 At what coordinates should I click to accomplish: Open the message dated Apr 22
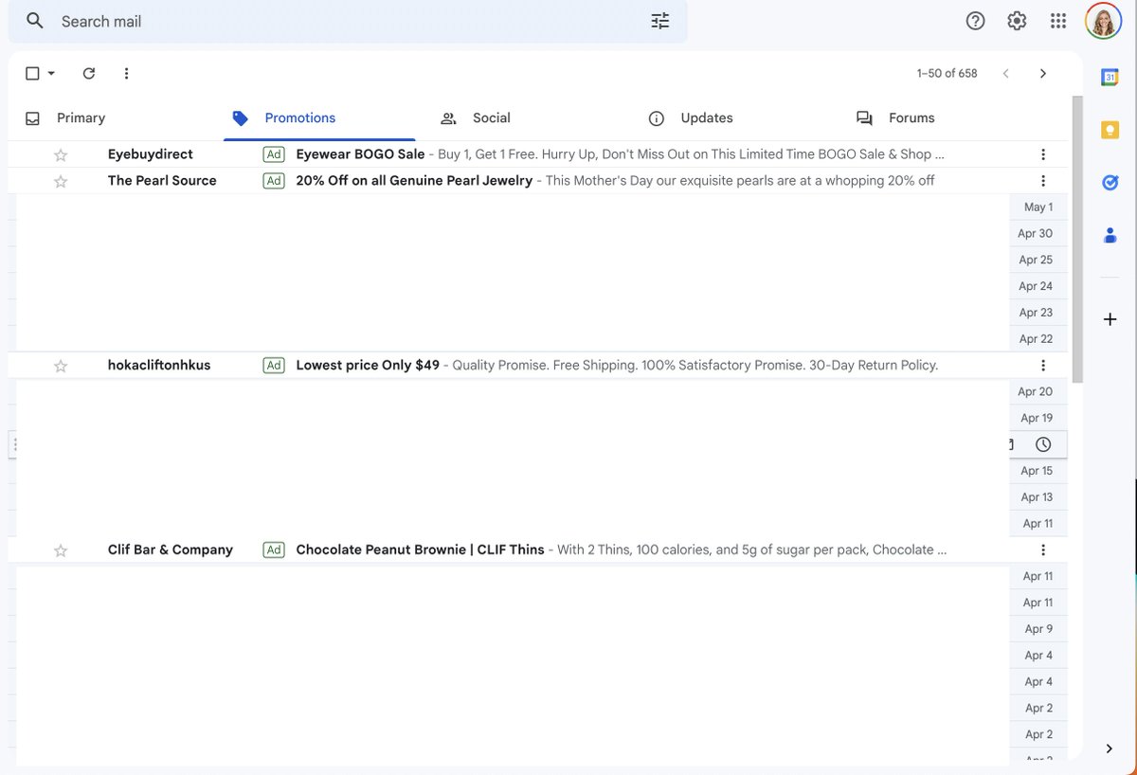tap(1036, 339)
